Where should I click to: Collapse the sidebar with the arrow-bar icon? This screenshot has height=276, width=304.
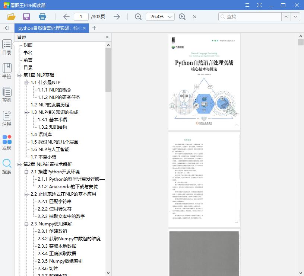tap(7, 28)
